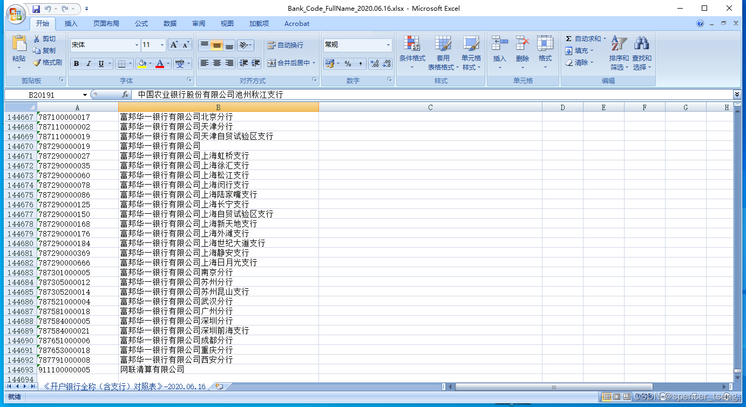The image size is (746, 407).
Task: Switch to 公式 ribbon tab
Action: coord(141,24)
